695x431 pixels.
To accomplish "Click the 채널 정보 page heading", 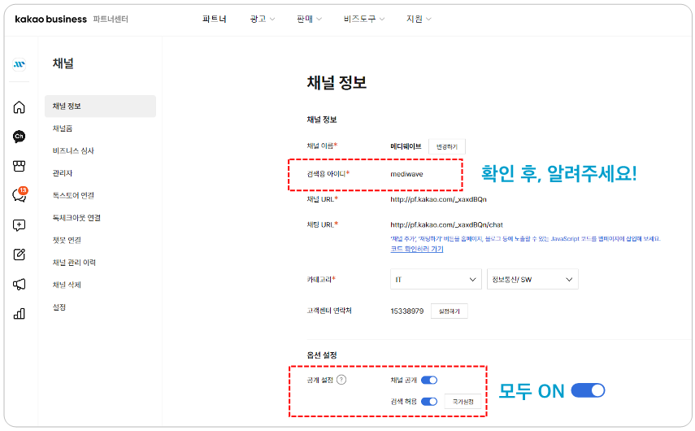I will click(337, 82).
